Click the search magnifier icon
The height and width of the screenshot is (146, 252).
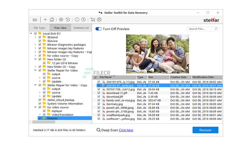tap(216, 29)
